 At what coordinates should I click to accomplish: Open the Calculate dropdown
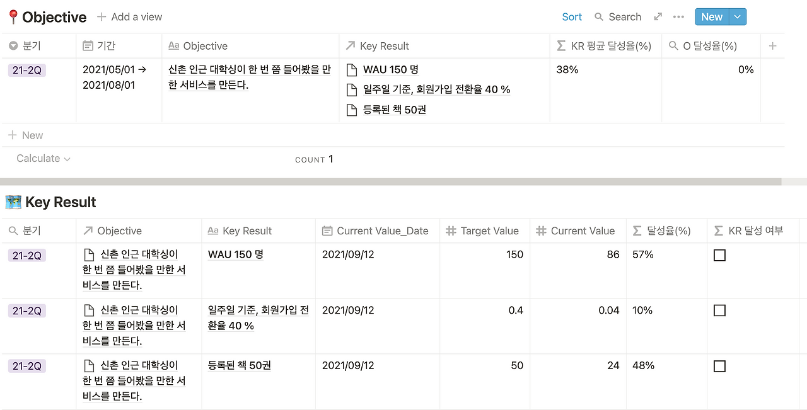tap(43, 159)
